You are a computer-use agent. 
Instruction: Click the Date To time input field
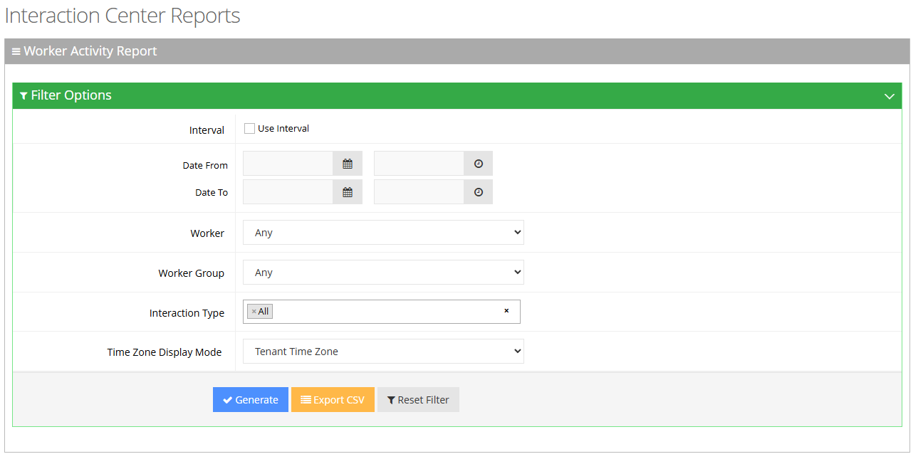pyautogui.click(x=419, y=192)
